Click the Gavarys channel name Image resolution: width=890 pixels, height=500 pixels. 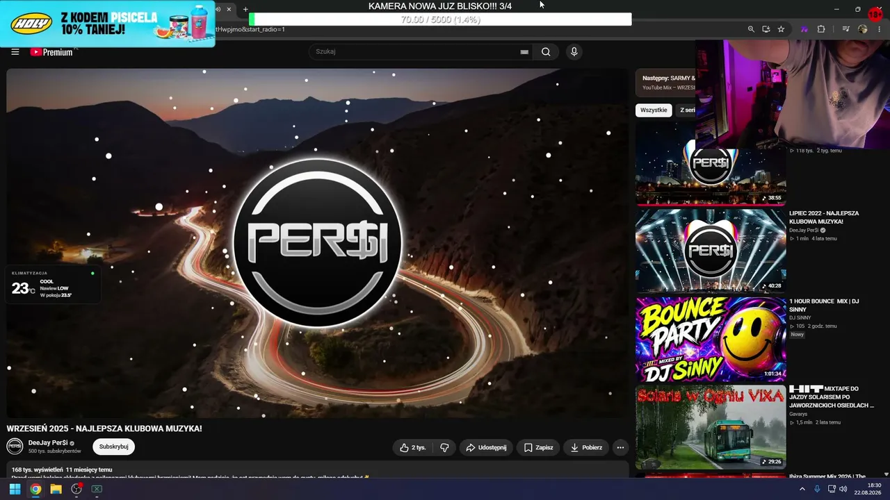coord(798,414)
